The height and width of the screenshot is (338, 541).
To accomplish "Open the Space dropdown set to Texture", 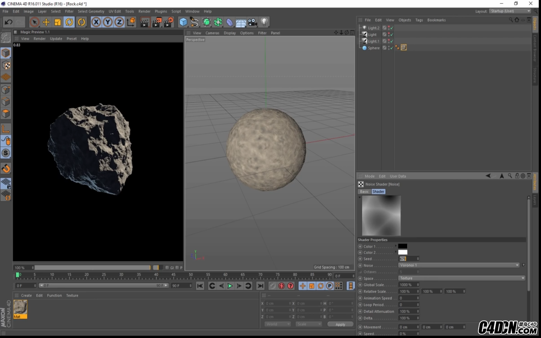I will pyautogui.click(x=462, y=278).
